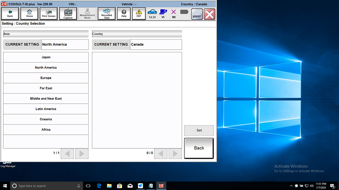Open the Log Manager desktop shortcut
The width and height of the screenshot is (339, 190).
tap(8, 165)
